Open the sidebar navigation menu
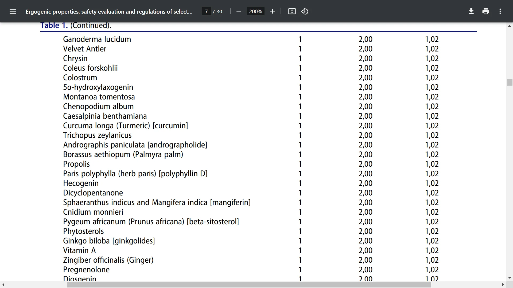The image size is (513, 288). pos(13,11)
